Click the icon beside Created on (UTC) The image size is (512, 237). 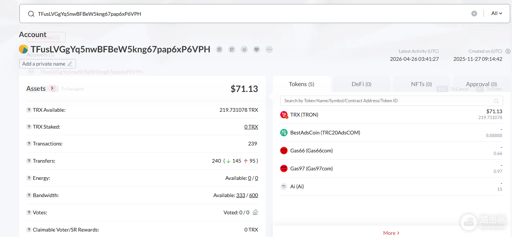(x=508, y=51)
